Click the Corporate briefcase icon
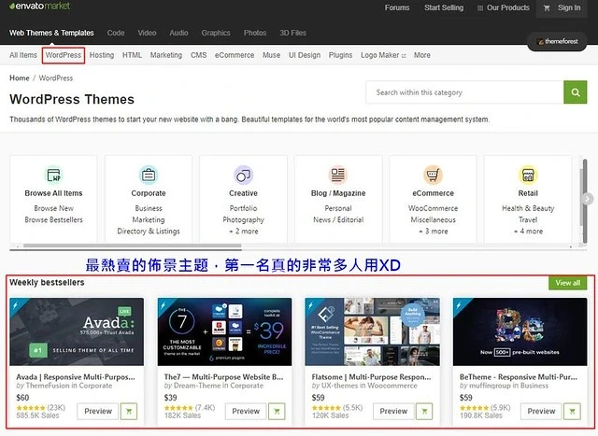The image size is (598, 436). [149, 175]
